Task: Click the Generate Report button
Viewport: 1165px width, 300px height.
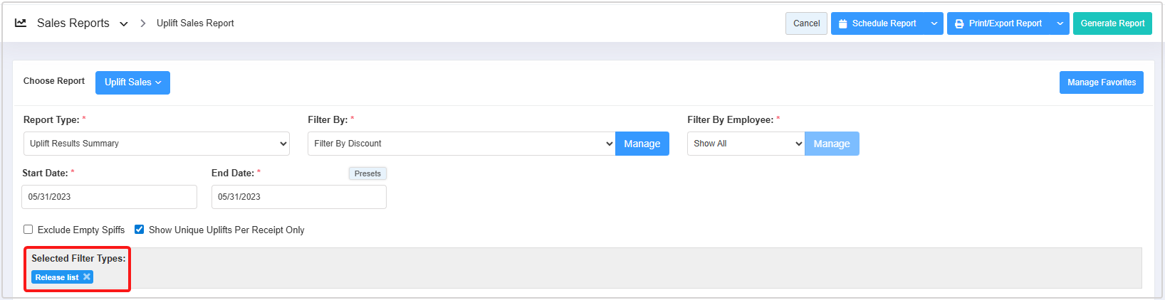Action: pos(1112,23)
